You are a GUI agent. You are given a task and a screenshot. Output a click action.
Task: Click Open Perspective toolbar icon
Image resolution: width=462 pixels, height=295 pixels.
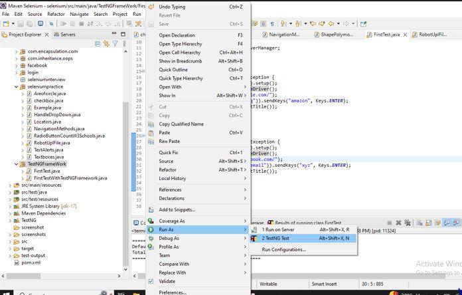pyautogui.click(x=363, y=24)
